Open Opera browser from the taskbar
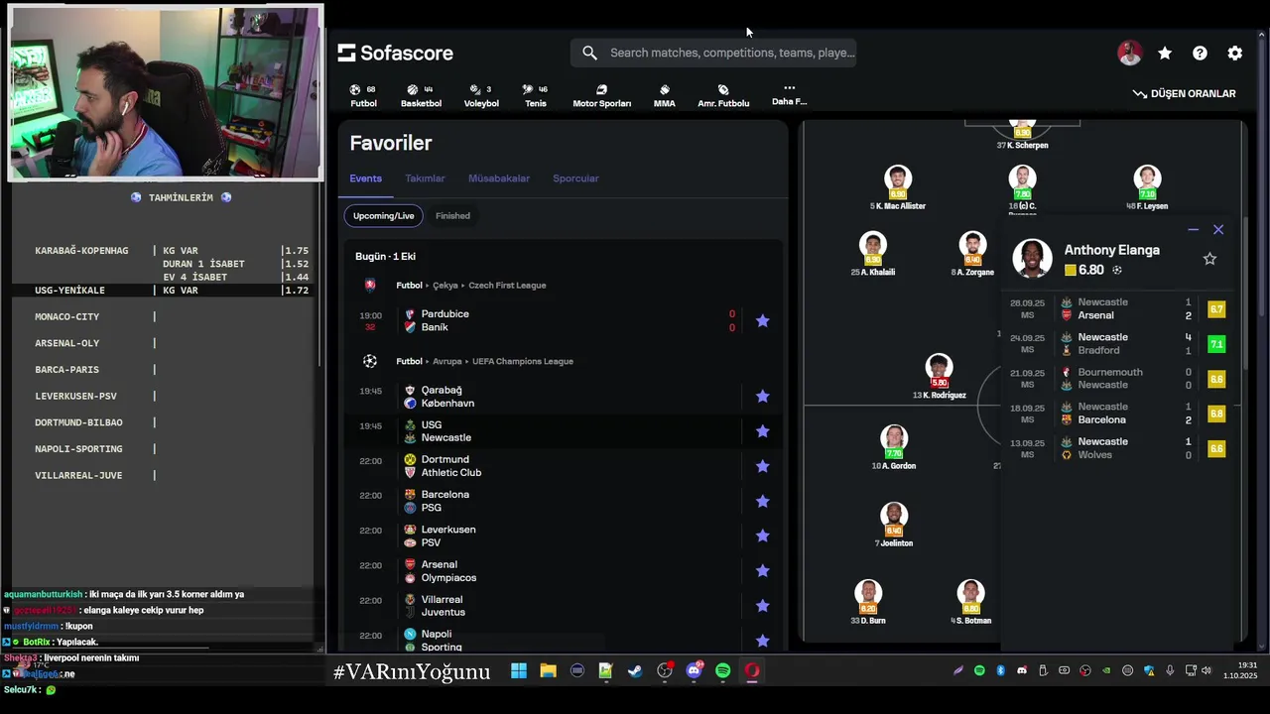Screen dimensions: 1270x714 (x=752, y=671)
